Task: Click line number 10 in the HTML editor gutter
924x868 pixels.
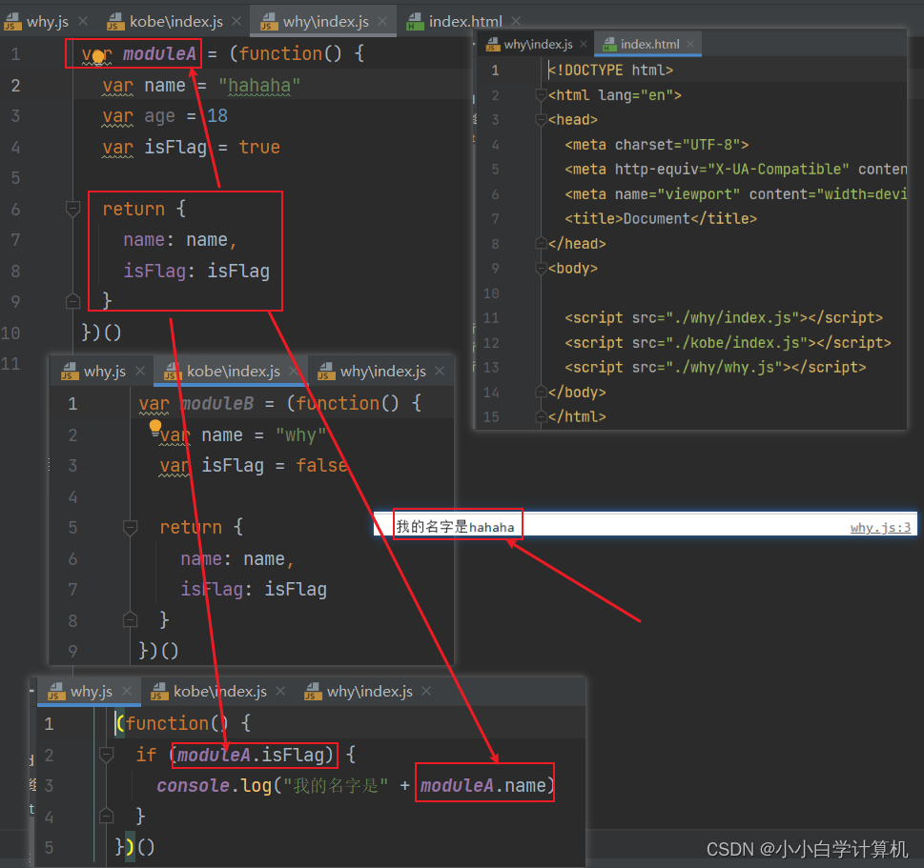Action: coord(491,293)
